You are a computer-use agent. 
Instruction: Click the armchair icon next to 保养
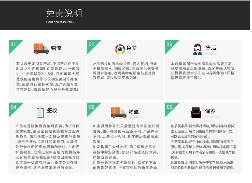tap(196, 113)
